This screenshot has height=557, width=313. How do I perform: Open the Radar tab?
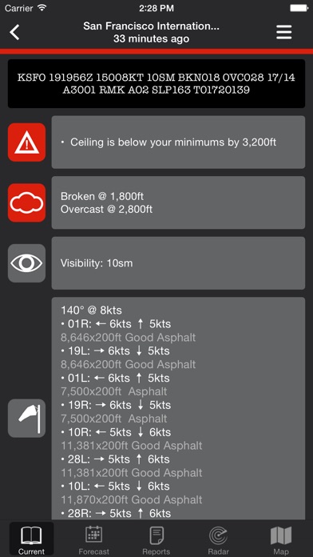coord(219,539)
